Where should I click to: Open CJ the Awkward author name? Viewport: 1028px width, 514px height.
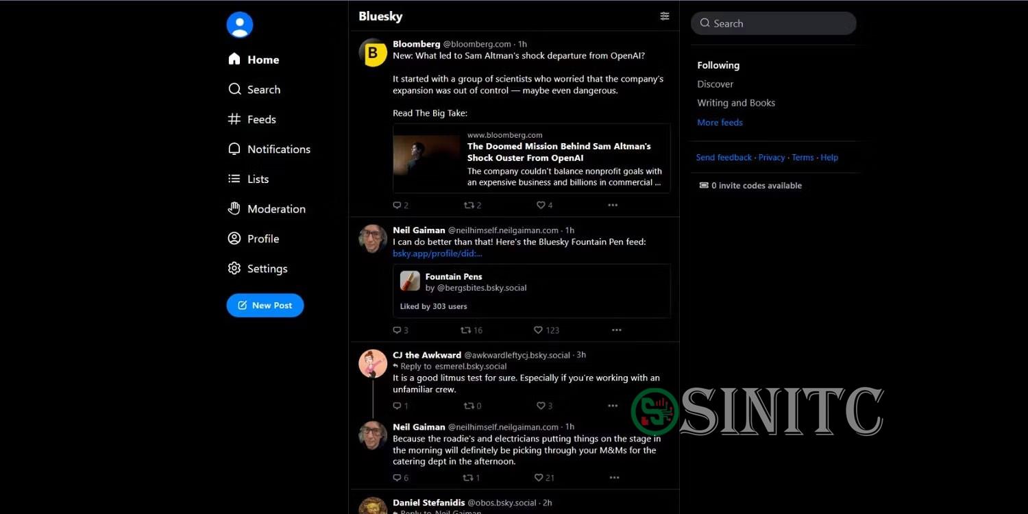coord(427,355)
